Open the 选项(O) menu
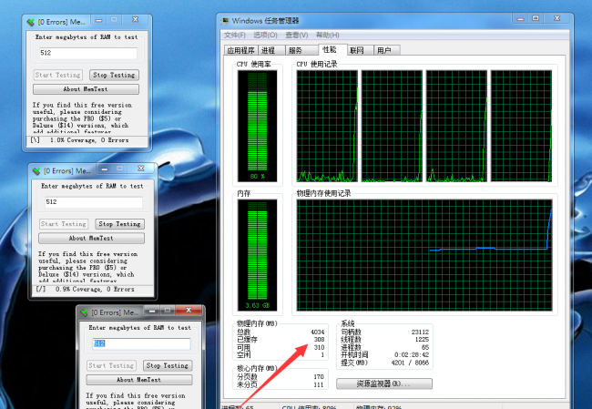The image size is (592, 409). pyautogui.click(x=265, y=36)
